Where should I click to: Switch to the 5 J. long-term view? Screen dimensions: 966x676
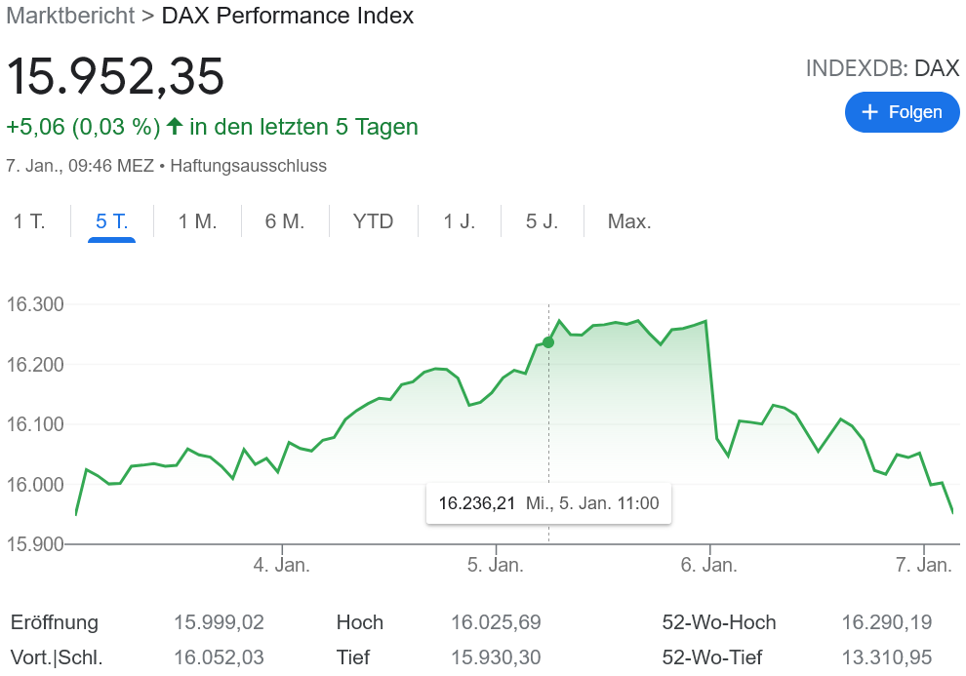tap(543, 221)
